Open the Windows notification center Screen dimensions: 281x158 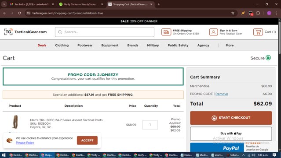coord(274,155)
